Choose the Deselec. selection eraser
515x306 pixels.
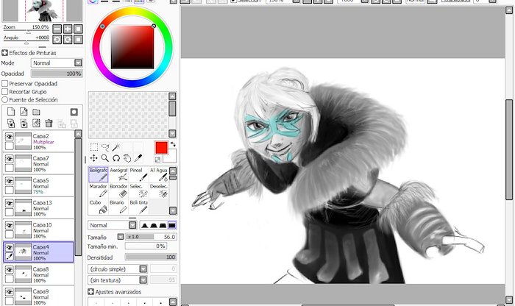158,191
